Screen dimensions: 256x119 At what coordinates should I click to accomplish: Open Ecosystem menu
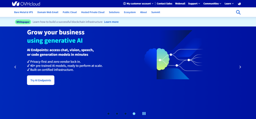click(130, 12)
